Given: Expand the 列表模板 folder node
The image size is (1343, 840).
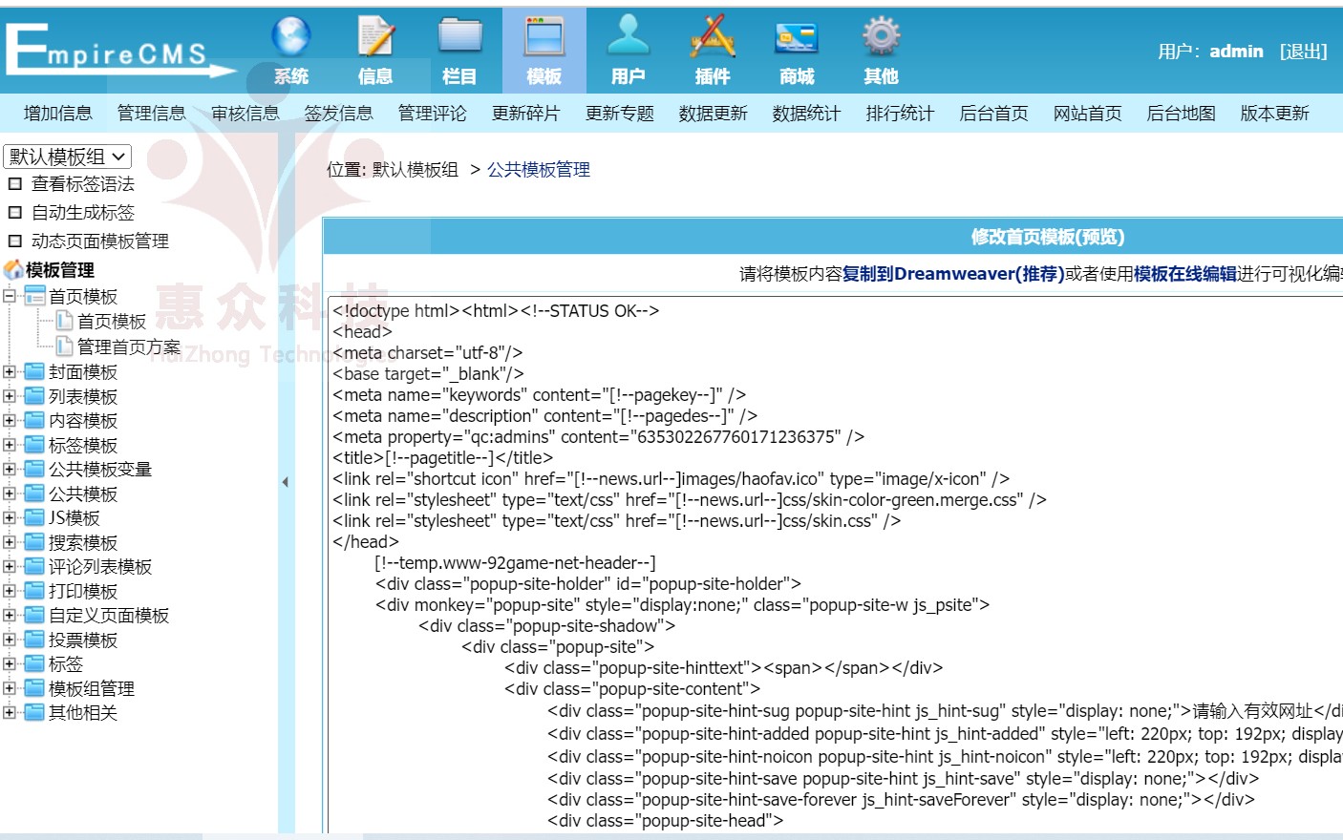Looking at the screenshot, I should 10,395.
